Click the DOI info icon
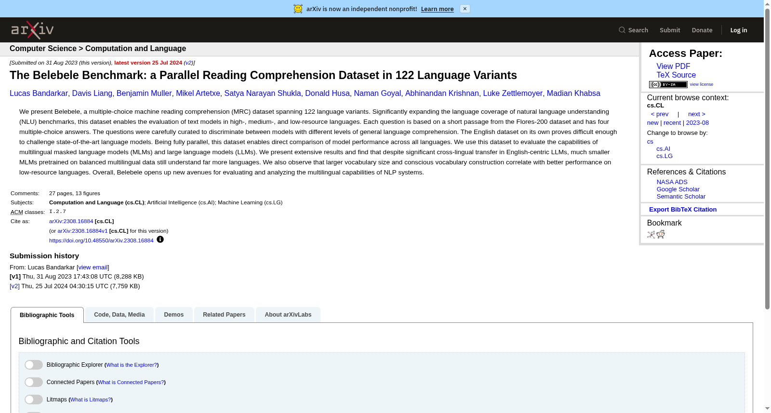The width and height of the screenshot is (771, 413). (x=160, y=240)
